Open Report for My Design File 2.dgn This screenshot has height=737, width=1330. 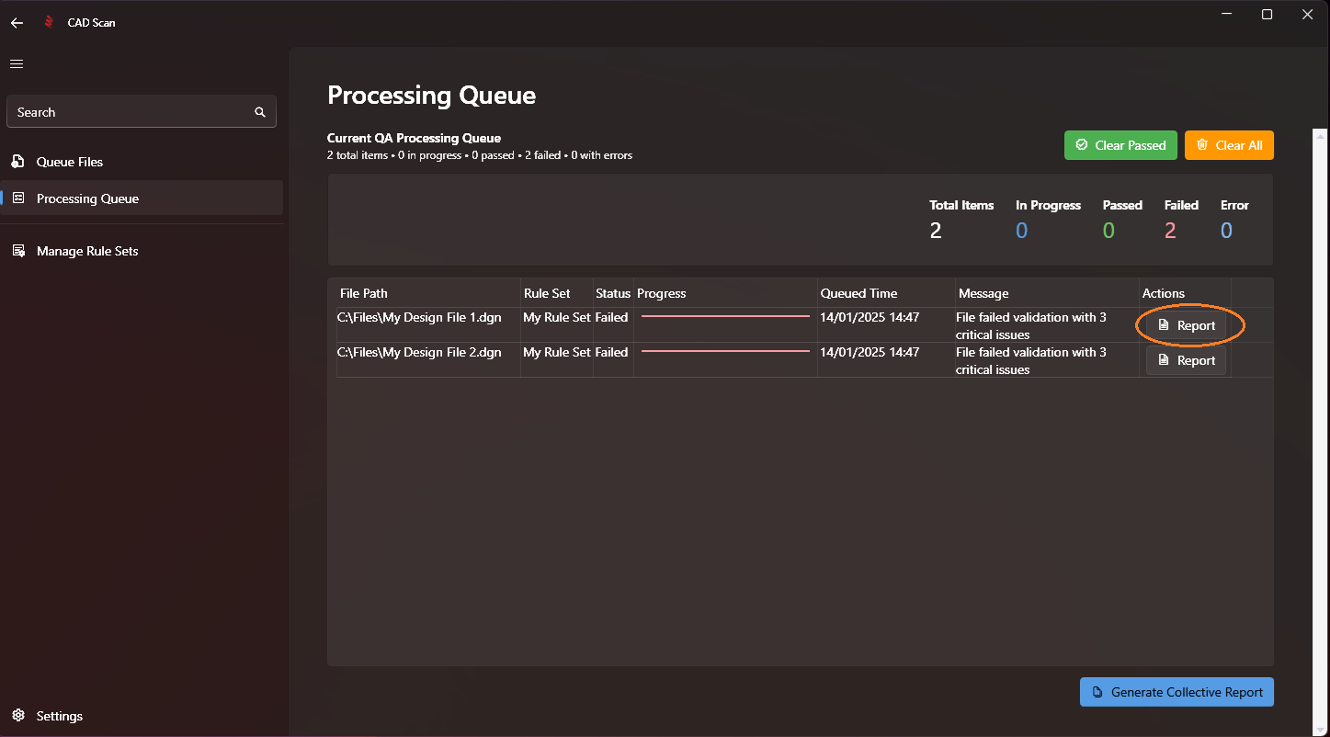pyautogui.click(x=1186, y=360)
